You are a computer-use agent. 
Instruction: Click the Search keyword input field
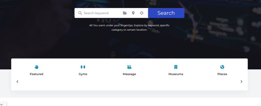click(x=102, y=13)
